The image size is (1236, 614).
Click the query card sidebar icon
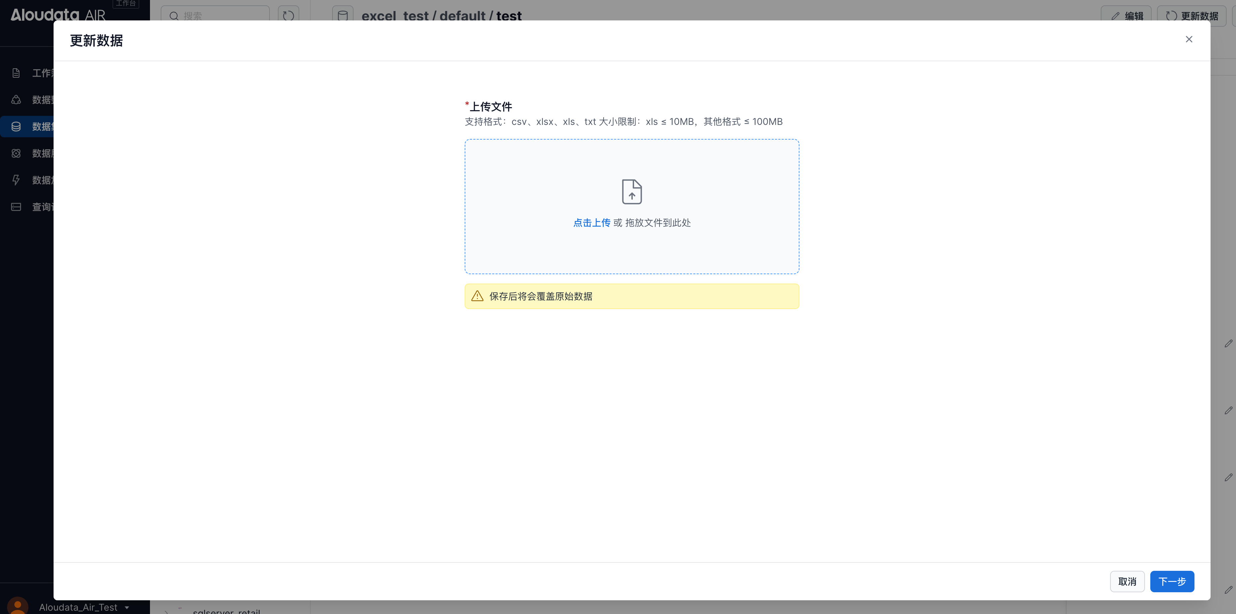pos(16,207)
